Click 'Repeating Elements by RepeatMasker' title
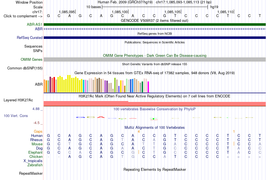 click(x=155, y=169)
